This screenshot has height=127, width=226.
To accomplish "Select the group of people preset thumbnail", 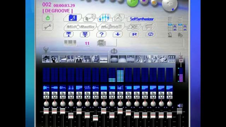I will pyautogui.click(x=79, y=59).
